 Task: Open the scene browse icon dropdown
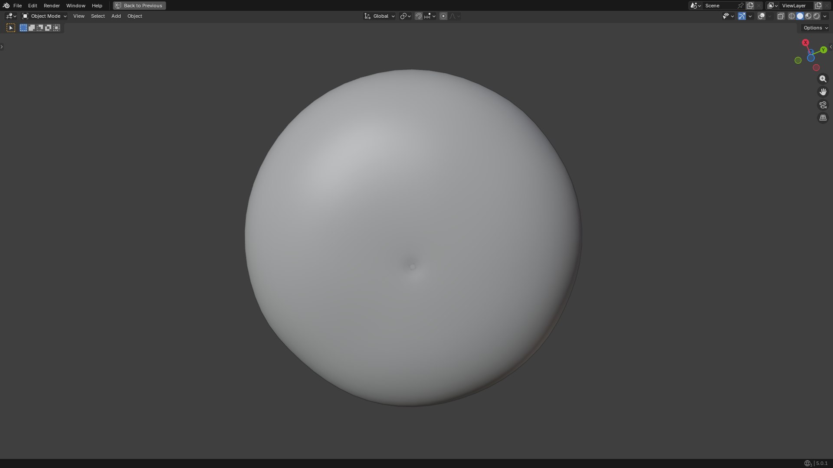click(695, 6)
